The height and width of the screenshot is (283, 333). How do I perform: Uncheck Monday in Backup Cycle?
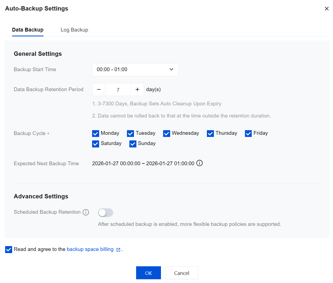pyautogui.click(x=96, y=134)
